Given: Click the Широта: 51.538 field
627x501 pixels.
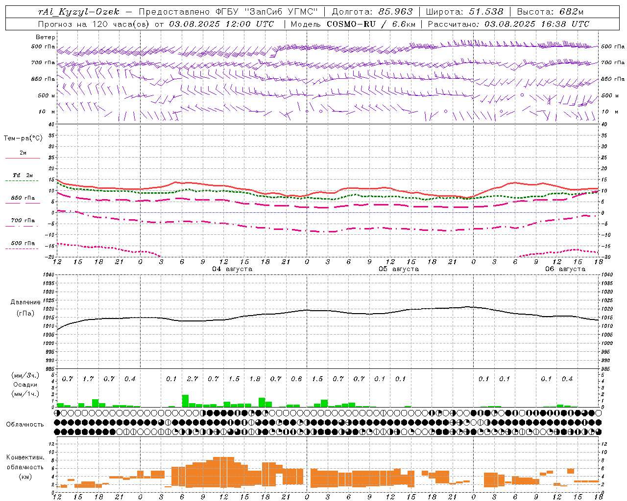Looking at the screenshot, I should [465, 12].
